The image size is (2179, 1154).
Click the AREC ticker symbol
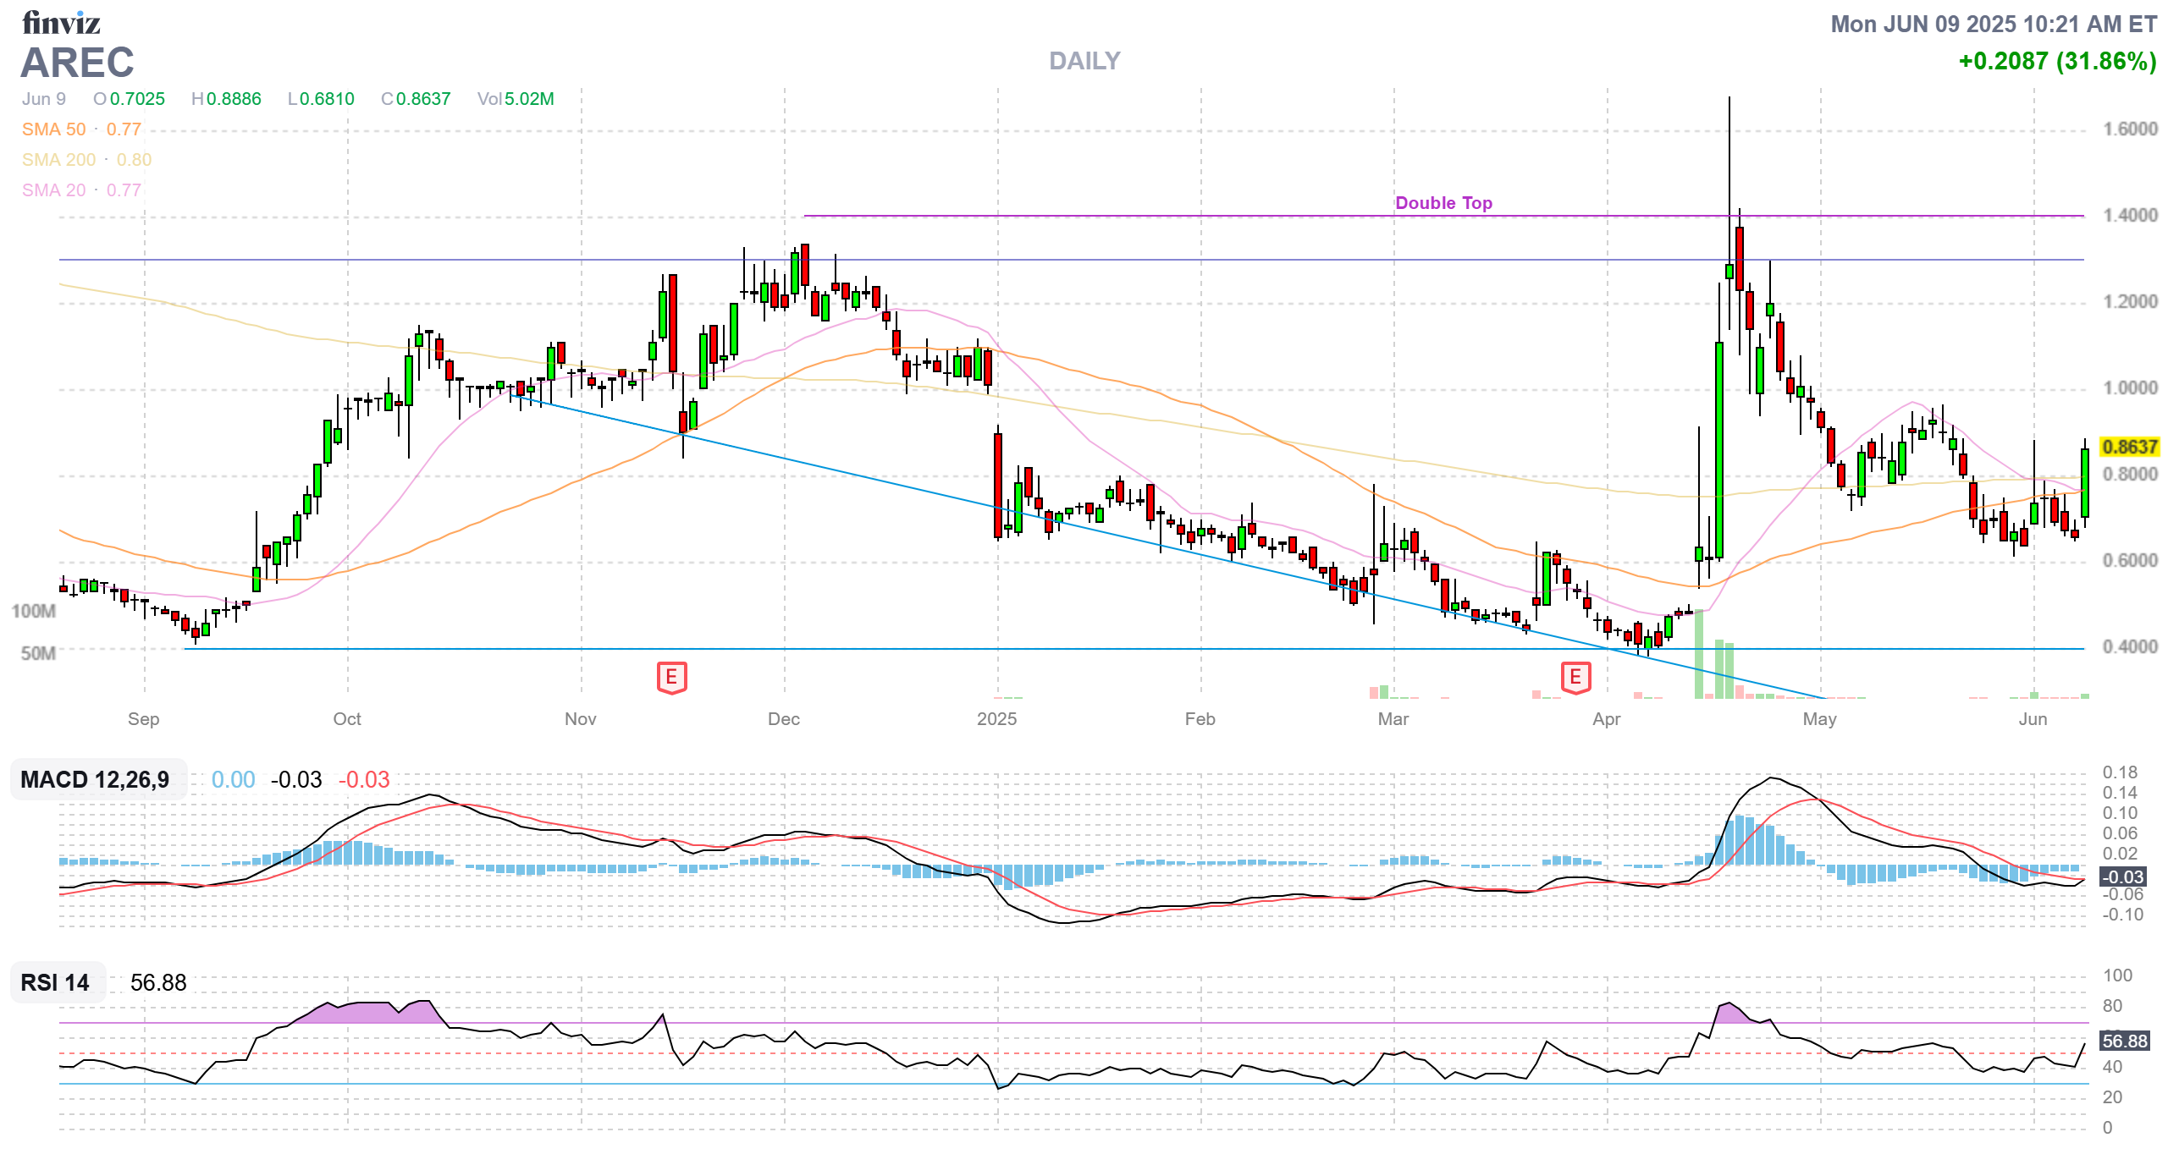[x=77, y=63]
